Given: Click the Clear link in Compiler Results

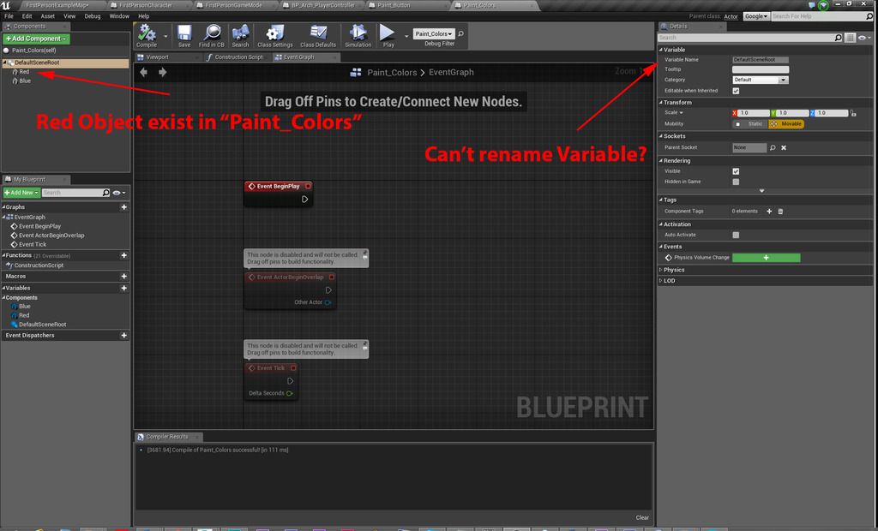Looking at the screenshot, I should point(641,517).
